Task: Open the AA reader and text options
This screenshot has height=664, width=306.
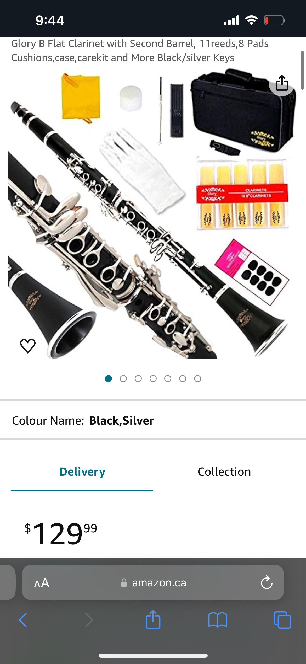Action: pyautogui.click(x=42, y=583)
